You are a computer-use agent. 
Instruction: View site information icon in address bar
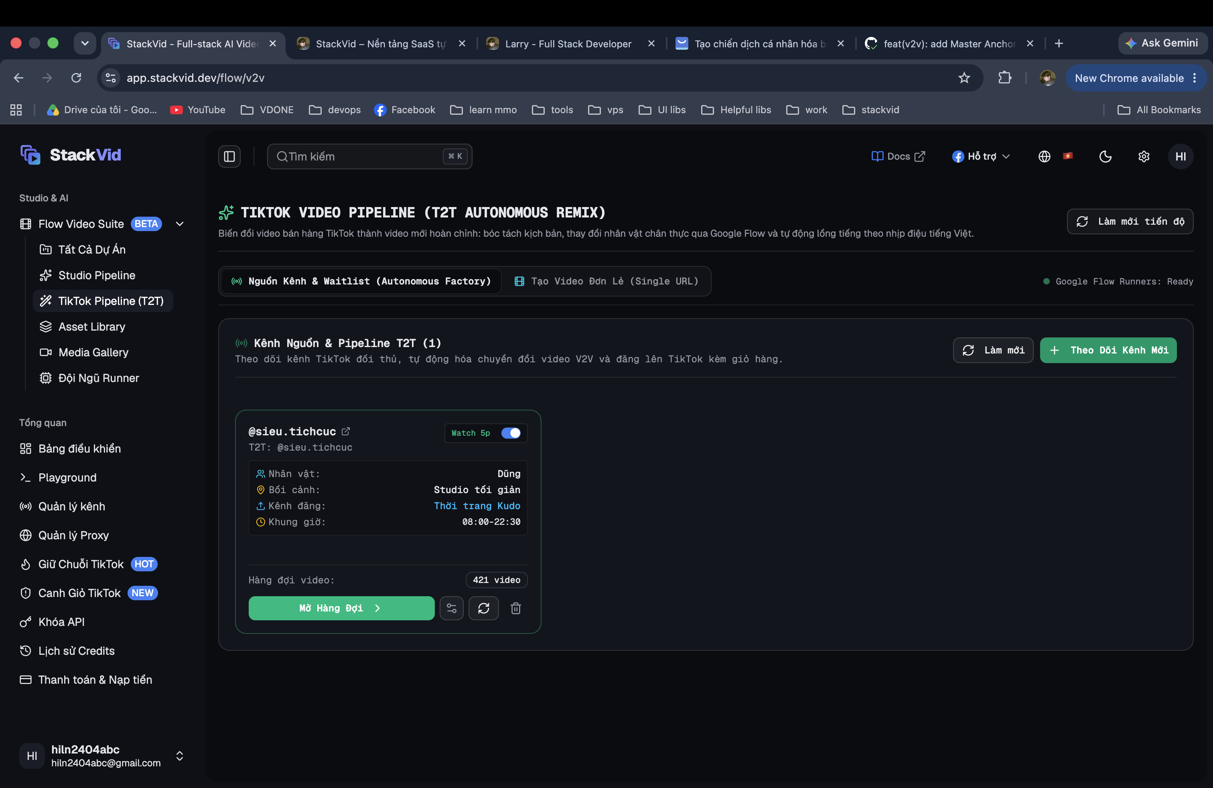tap(111, 78)
